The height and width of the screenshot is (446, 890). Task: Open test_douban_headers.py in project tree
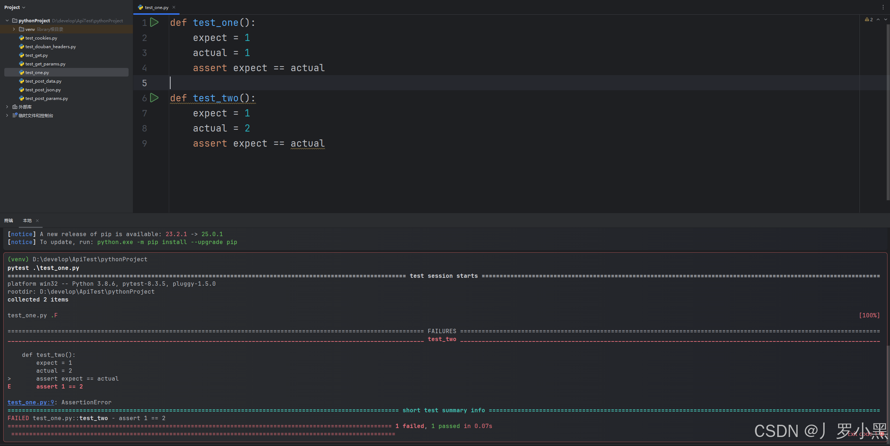click(51, 46)
